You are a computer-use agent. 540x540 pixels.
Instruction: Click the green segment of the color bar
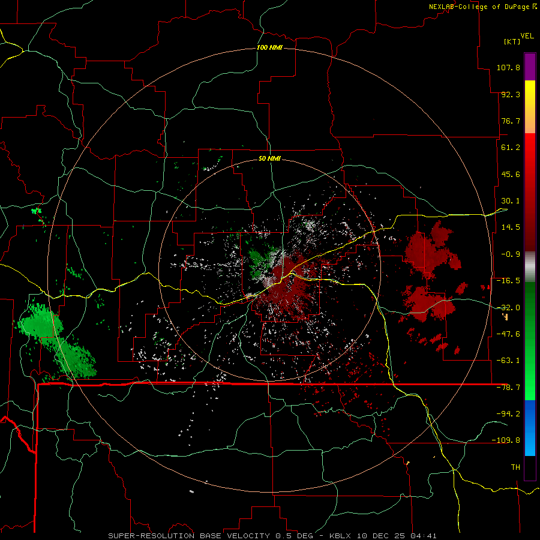(x=530, y=341)
